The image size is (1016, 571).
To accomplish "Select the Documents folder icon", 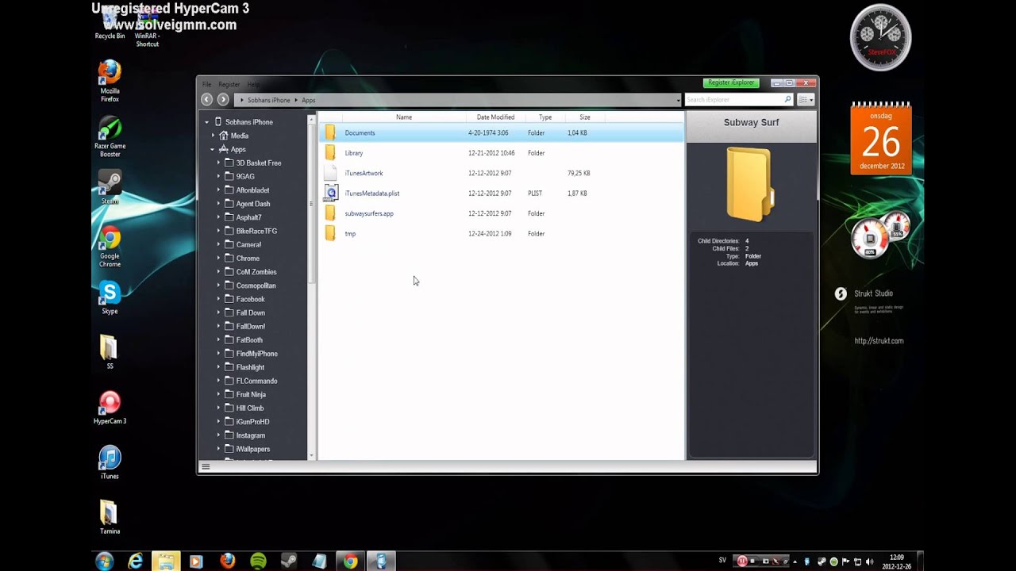I will click(x=330, y=132).
